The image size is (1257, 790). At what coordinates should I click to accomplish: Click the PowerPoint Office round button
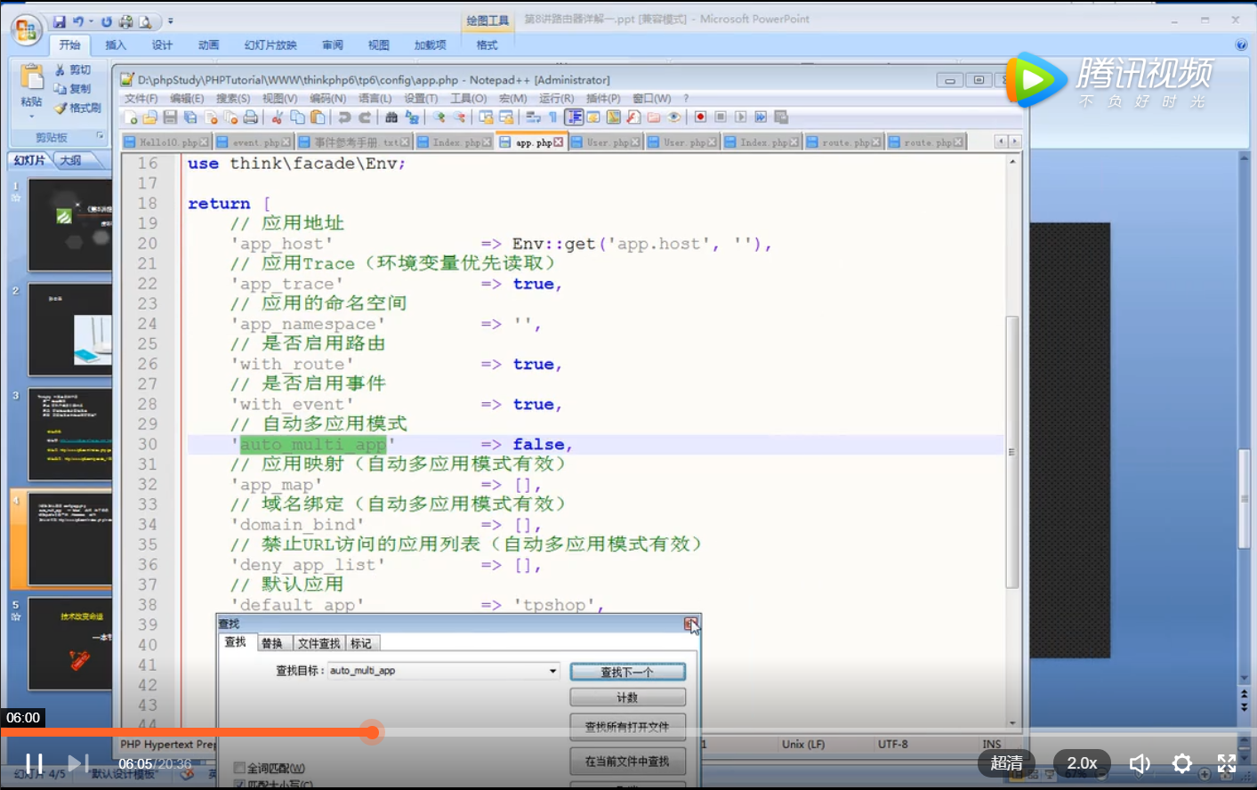26,30
